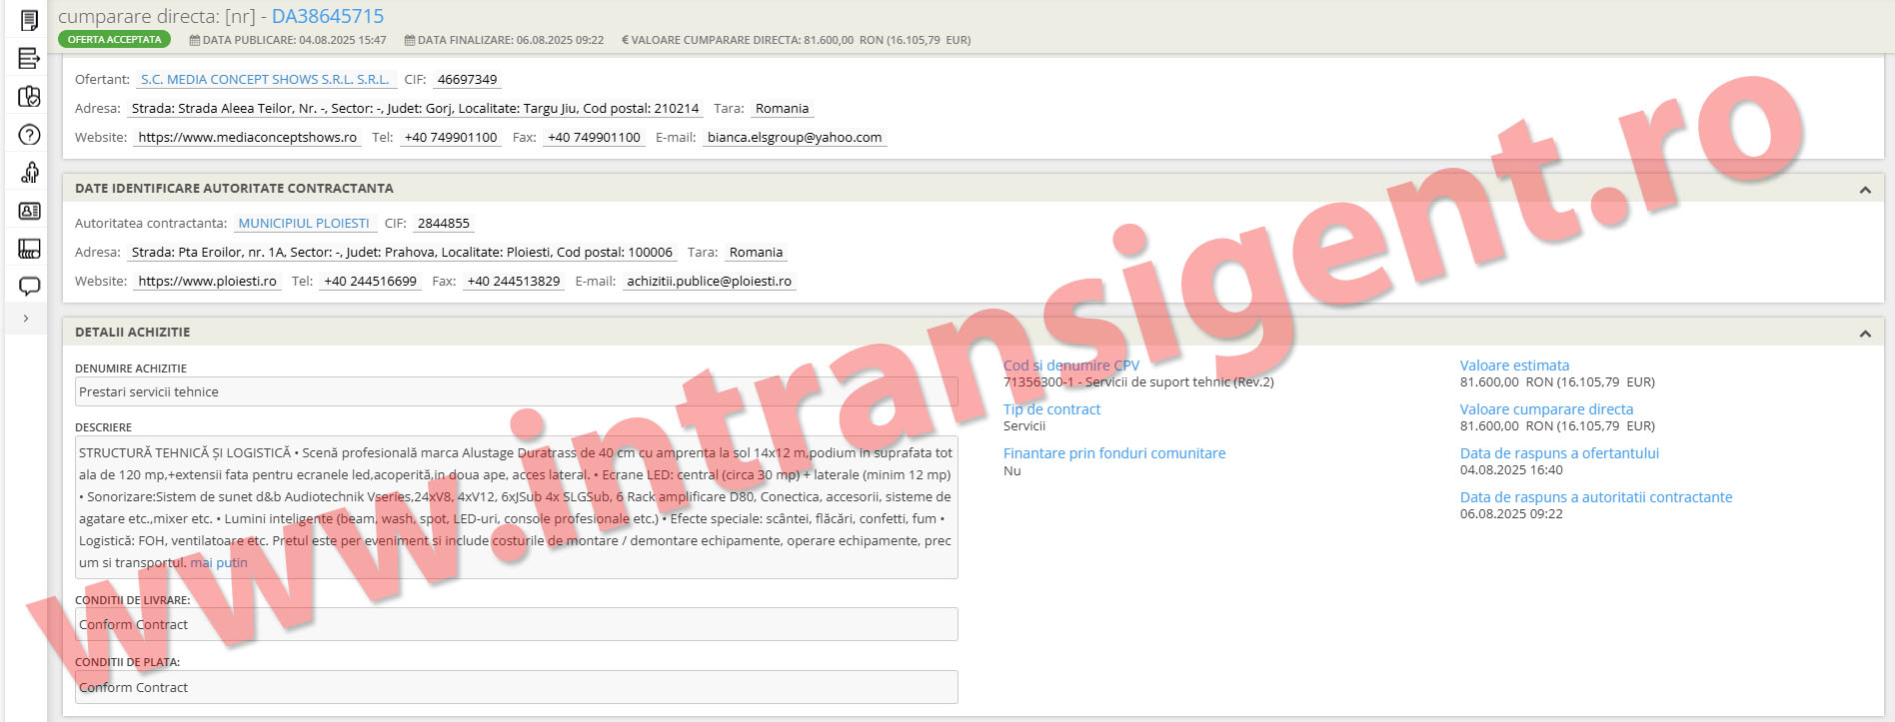Collapse the Date Identificare Autoritate Contractanta section

(x=1864, y=190)
